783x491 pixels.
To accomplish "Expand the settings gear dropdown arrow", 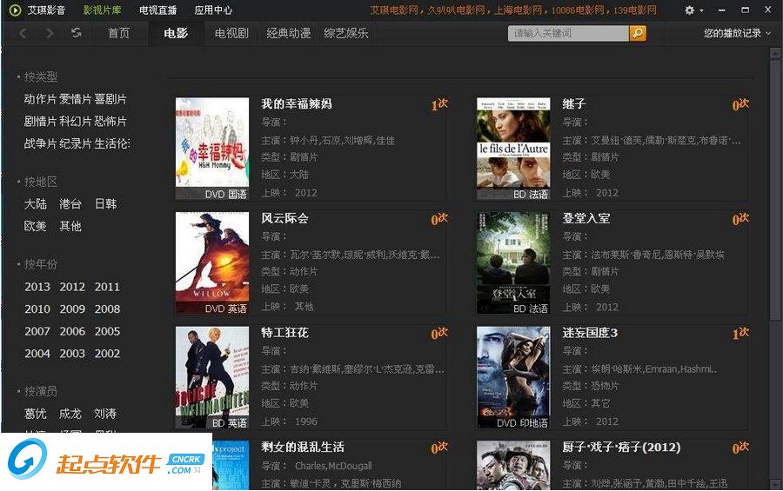I will click(701, 10).
